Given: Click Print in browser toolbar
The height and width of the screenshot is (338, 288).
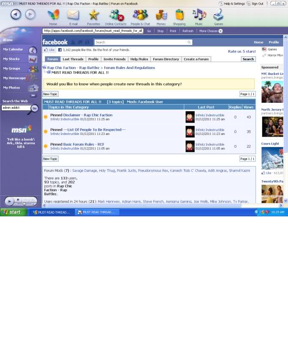Looking at the screenshot, I should pyautogui.click(x=173, y=31).
